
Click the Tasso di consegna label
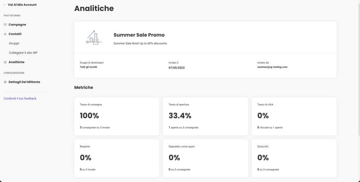click(x=91, y=104)
